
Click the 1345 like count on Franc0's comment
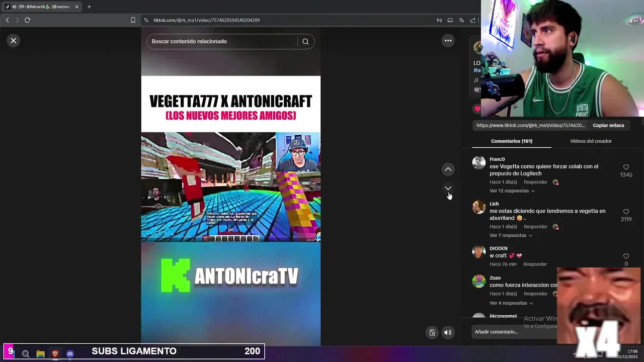click(x=626, y=175)
